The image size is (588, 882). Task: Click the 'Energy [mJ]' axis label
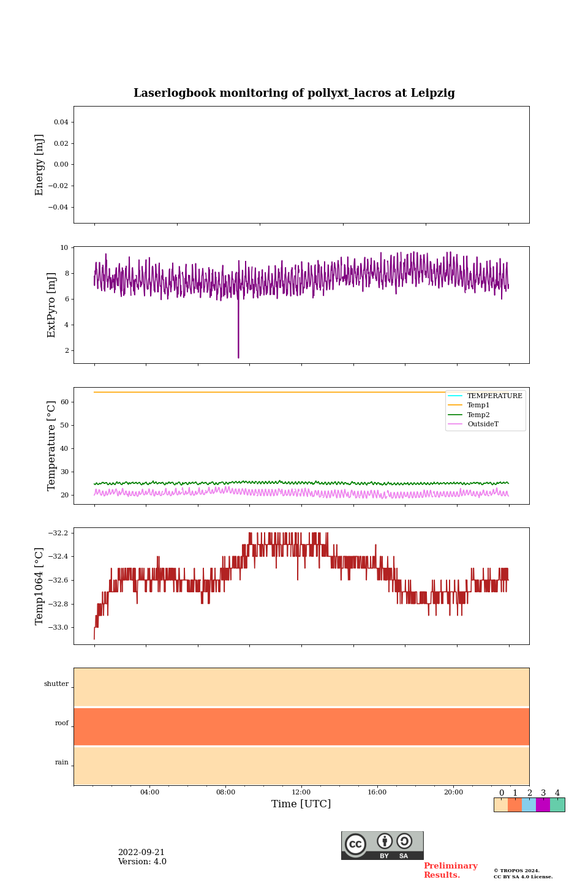(x=40, y=165)
